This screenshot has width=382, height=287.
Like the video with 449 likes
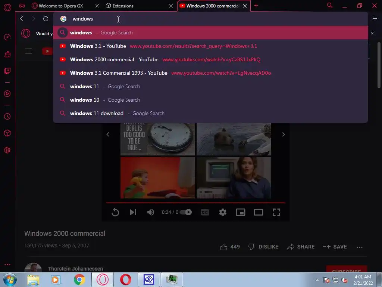(x=230, y=247)
